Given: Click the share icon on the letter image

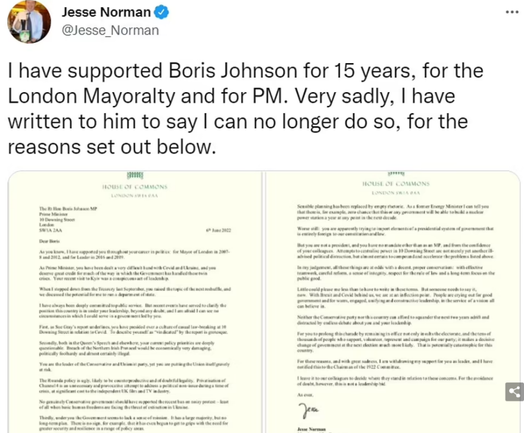Looking at the screenshot, I should click(x=510, y=391).
